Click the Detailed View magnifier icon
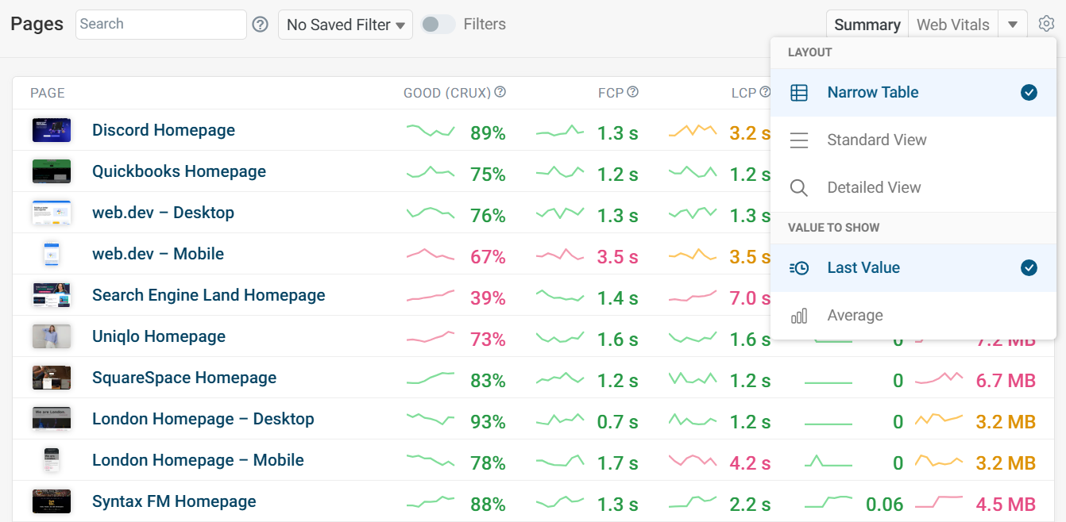This screenshot has width=1066, height=522. click(x=799, y=187)
